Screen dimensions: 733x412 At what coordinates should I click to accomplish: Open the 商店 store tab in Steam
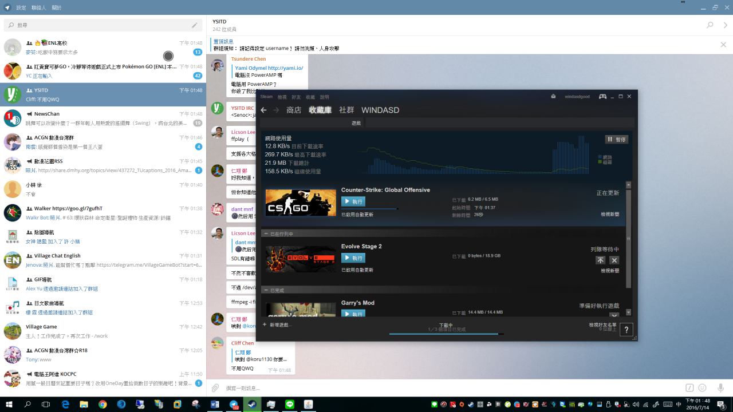click(x=294, y=110)
